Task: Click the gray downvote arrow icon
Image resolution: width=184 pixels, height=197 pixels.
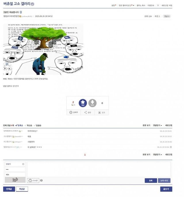Action: pos(93,103)
